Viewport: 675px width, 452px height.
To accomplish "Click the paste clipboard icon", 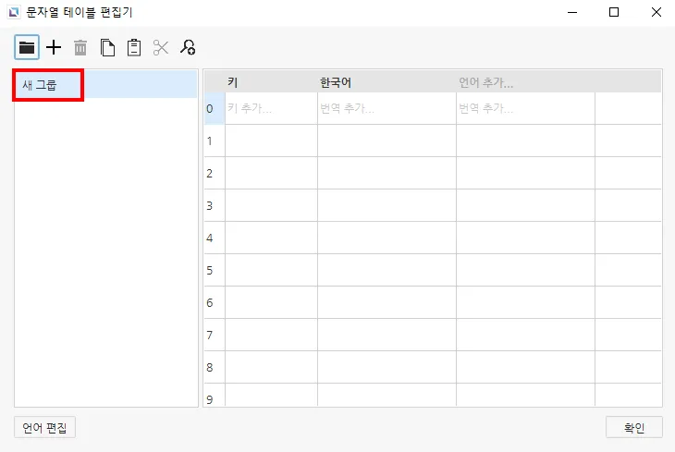I will 134,47.
